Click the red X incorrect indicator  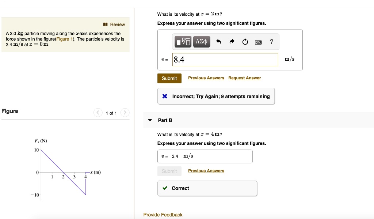coord(164,96)
